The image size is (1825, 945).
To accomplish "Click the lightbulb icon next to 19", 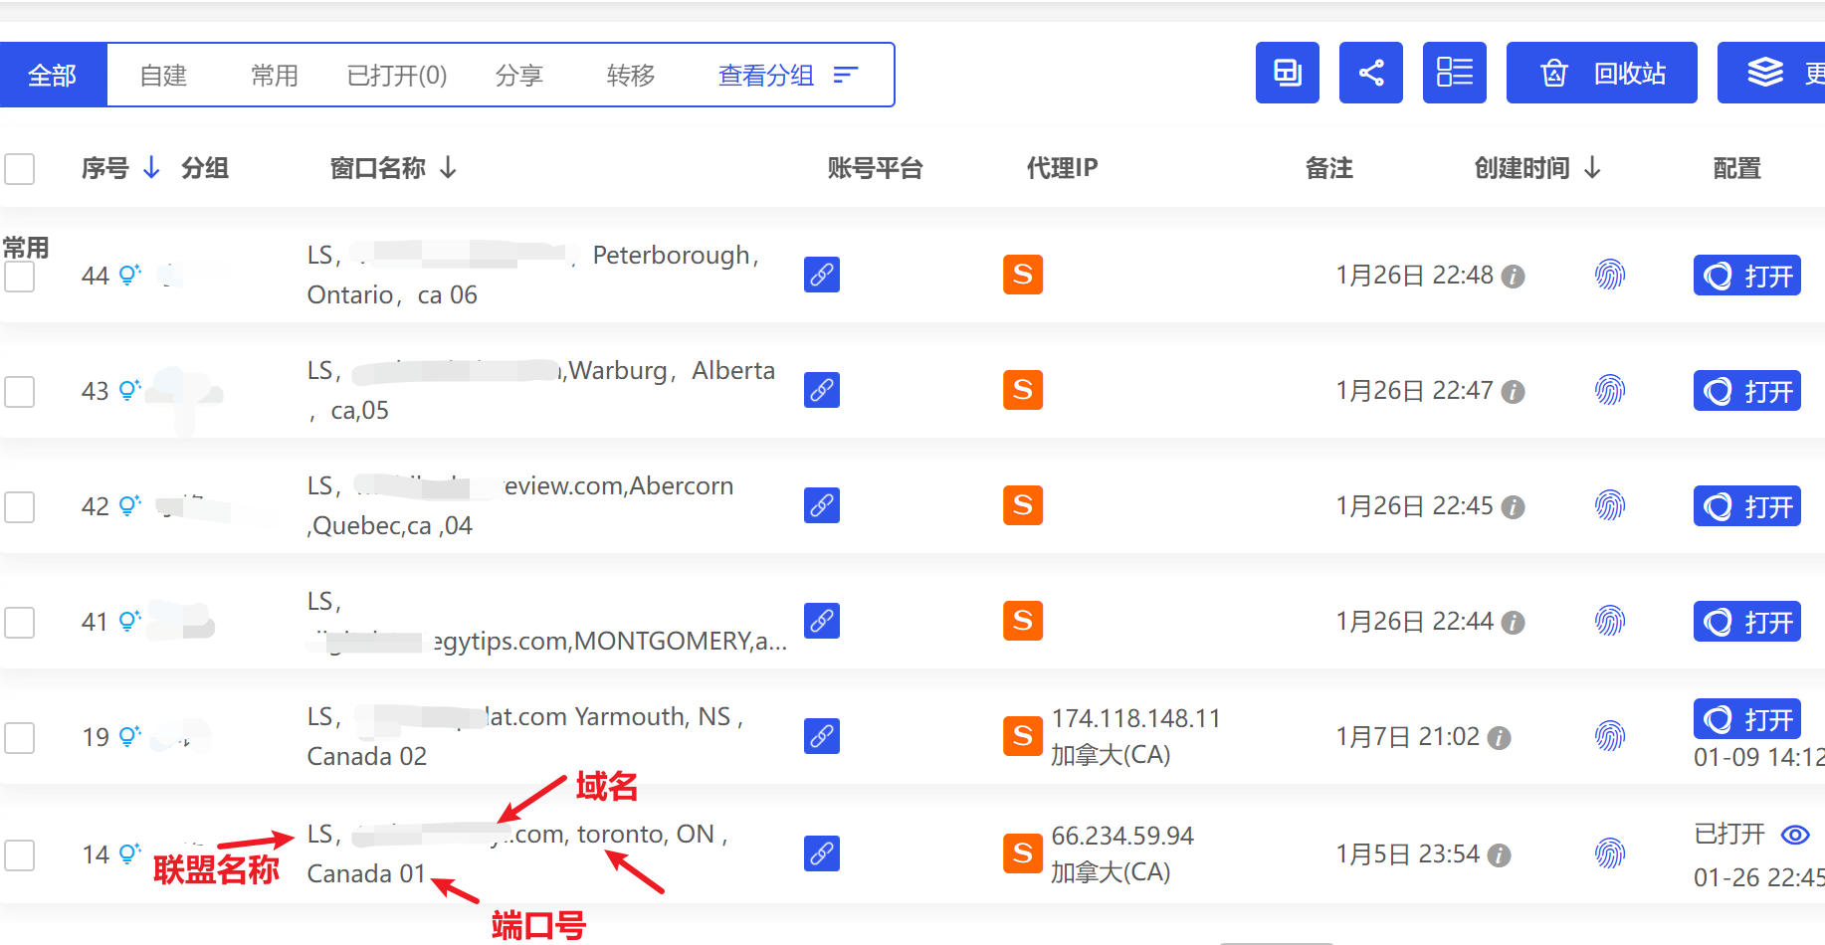I will click(129, 737).
